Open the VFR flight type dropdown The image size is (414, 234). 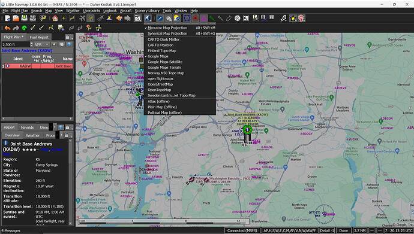click(42, 44)
